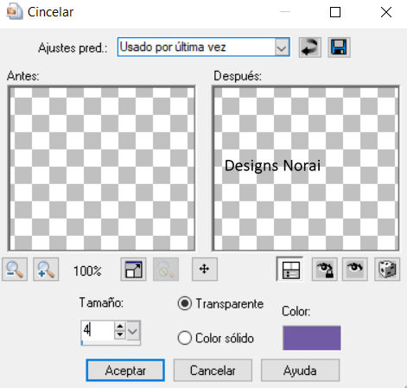The height and width of the screenshot is (388, 407).
Task: Save preset with the floppy disk icon
Action: [339, 48]
